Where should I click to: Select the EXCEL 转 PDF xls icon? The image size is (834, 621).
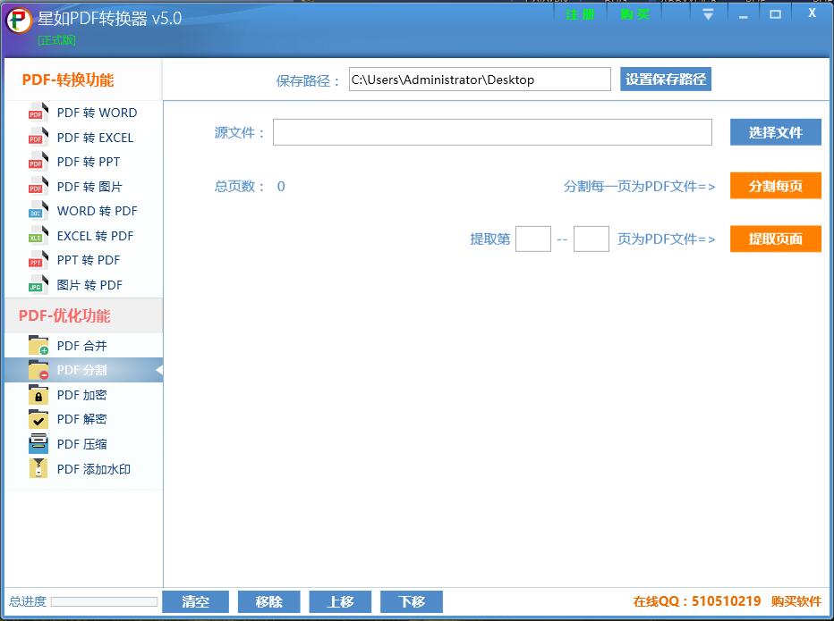point(38,235)
